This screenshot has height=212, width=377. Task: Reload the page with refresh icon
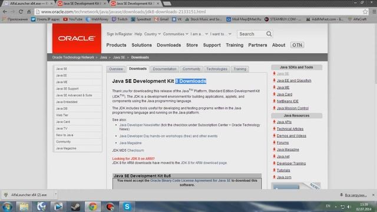coord(21,12)
